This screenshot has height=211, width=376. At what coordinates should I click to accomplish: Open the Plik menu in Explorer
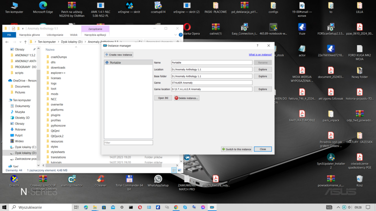(8, 35)
